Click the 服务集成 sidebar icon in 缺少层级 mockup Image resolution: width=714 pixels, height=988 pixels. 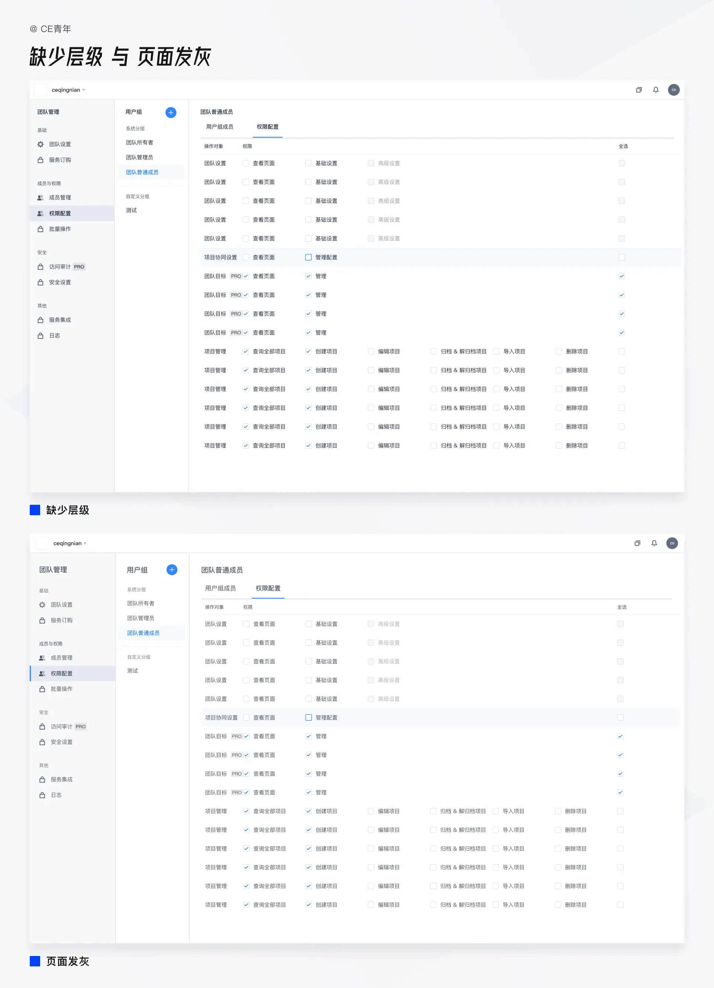coord(41,320)
